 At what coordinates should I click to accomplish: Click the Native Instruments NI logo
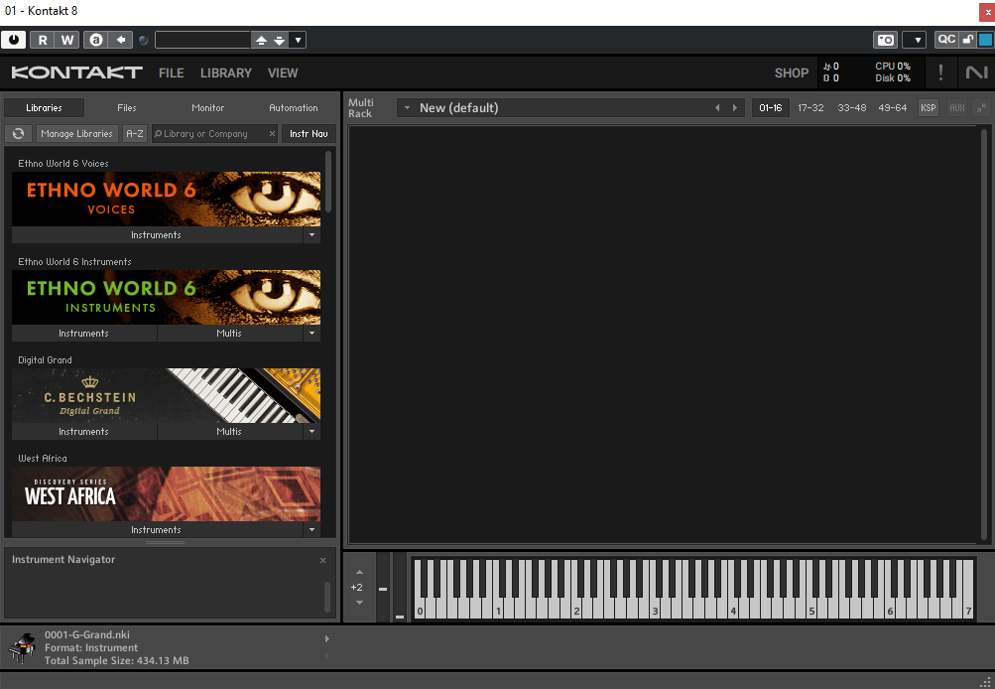pyautogui.click(x=976, y=72)
